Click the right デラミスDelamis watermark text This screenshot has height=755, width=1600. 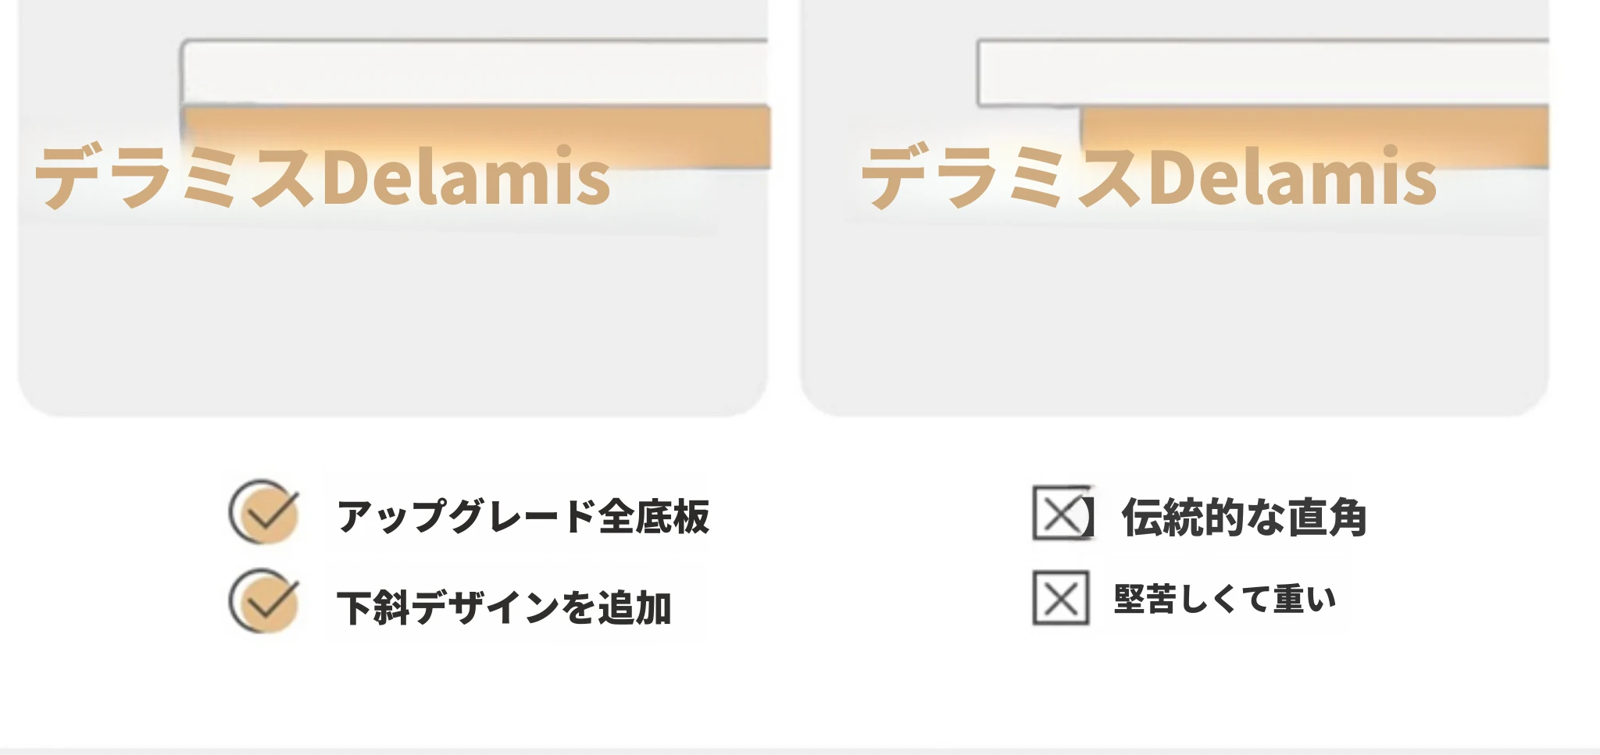(x=1148, y=176)
